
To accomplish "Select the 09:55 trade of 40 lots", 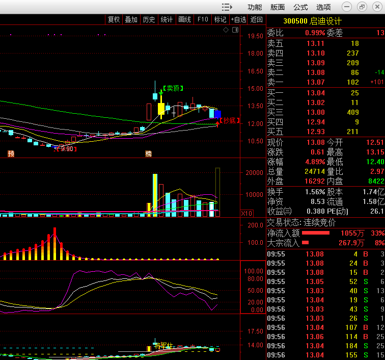I will point(325,291).
